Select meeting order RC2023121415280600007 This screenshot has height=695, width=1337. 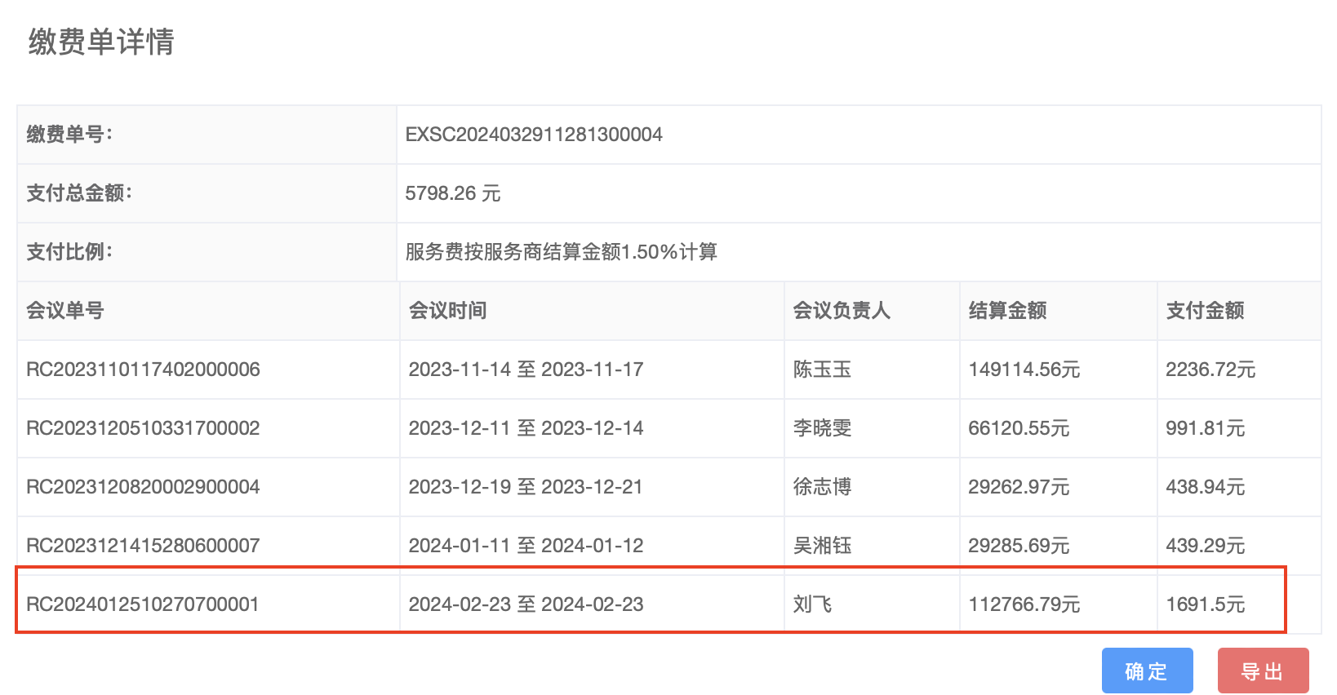point(143,546)
